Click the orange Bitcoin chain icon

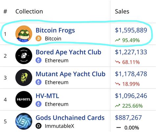[x=39, y=39]
